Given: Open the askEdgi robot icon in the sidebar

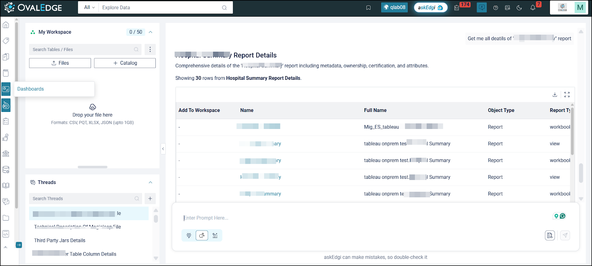Looking at the screenshot, I should (6, 105).
